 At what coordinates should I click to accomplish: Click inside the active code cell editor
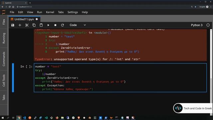click(120, 78)
